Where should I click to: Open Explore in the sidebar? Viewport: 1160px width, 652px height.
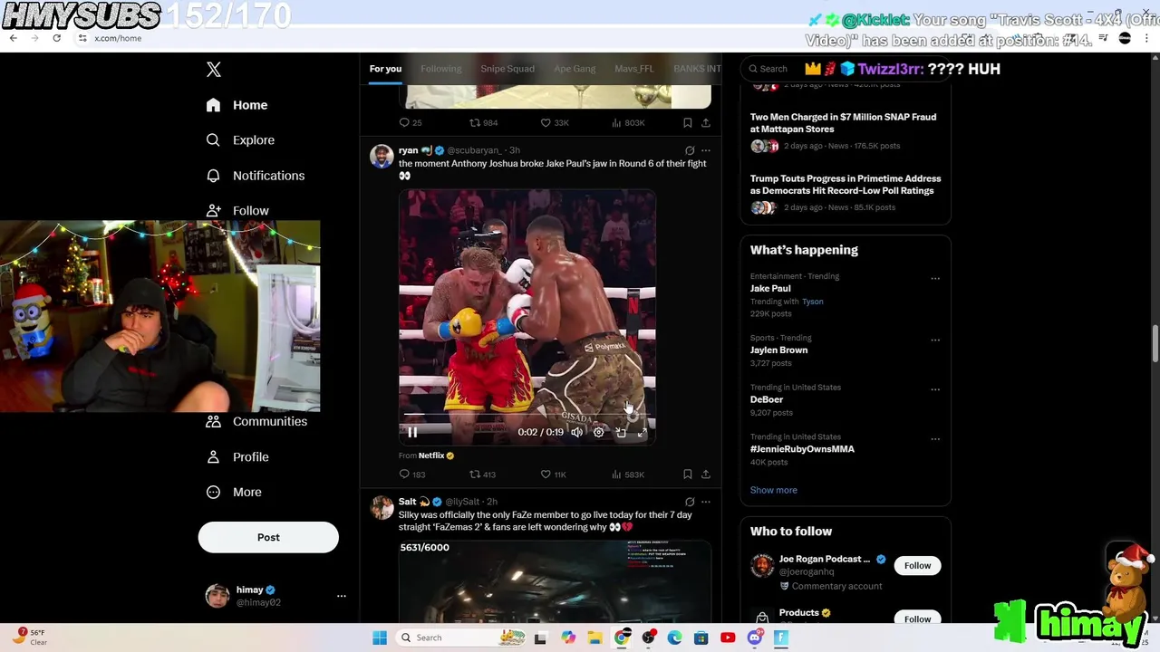click(240, 140)
